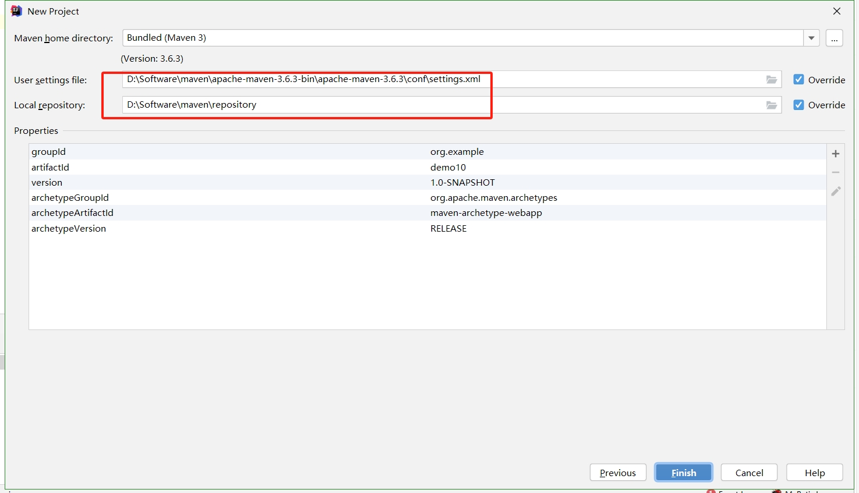Click the IntelliJ icon in title bar
Image resolution: width=859 pixels, height=493 pixels.
pyautogui.click(x=16, y=11)
